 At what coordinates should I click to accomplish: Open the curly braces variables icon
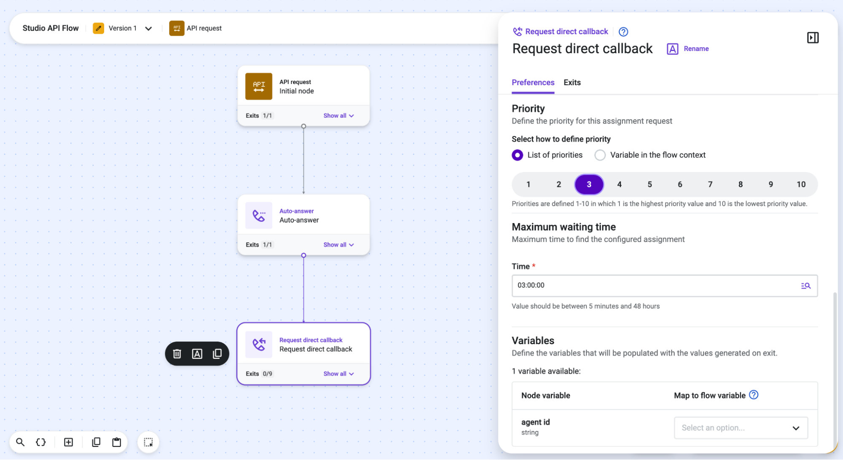(x=41, y=442)
